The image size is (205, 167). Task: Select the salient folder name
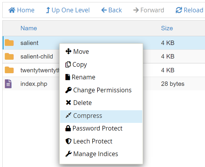[x=29, y=43]
